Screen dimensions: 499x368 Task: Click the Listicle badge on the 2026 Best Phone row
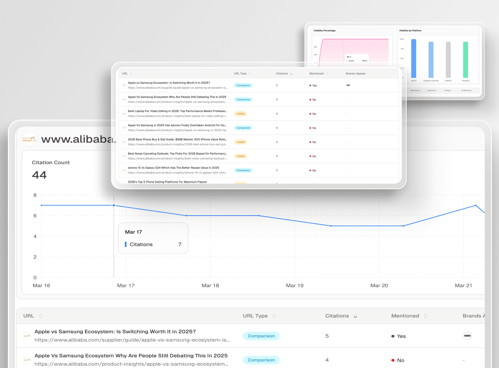pos(240,142)
